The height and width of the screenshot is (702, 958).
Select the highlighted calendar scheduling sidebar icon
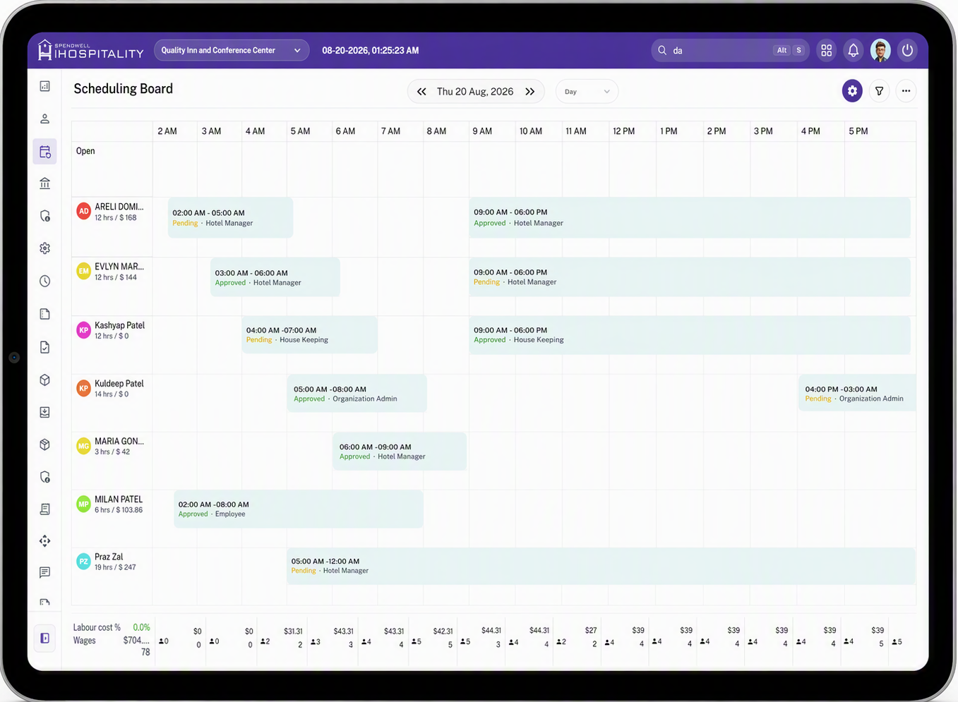pos(45,152)
